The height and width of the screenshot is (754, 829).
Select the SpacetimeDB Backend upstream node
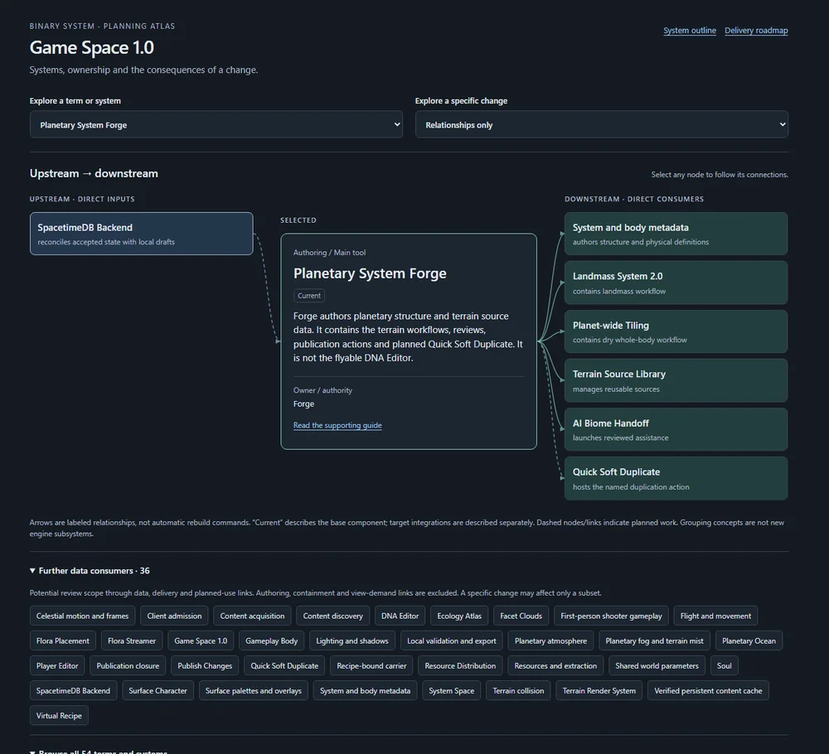tap(141, 234)
